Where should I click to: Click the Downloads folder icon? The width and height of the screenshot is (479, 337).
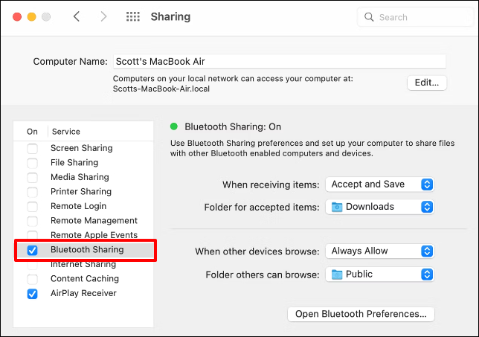click(337, 207)
